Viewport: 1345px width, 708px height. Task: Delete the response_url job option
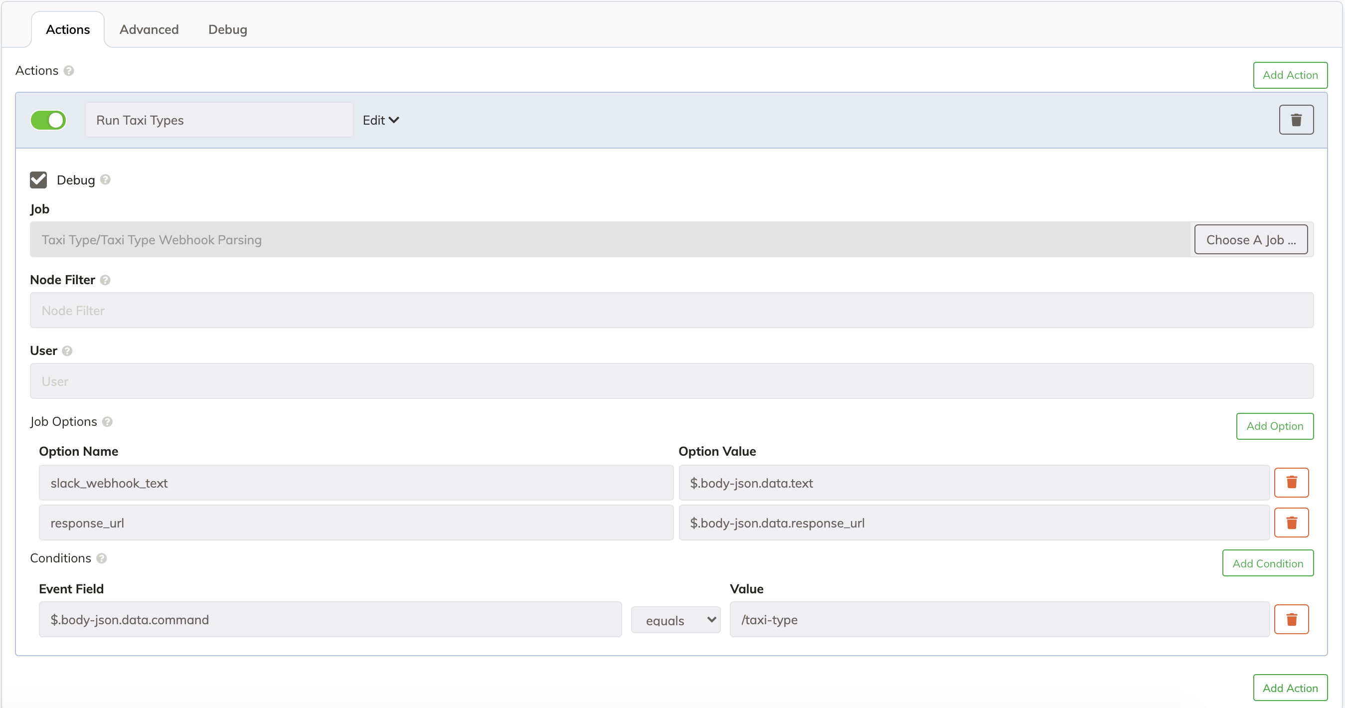[1292, 522]
